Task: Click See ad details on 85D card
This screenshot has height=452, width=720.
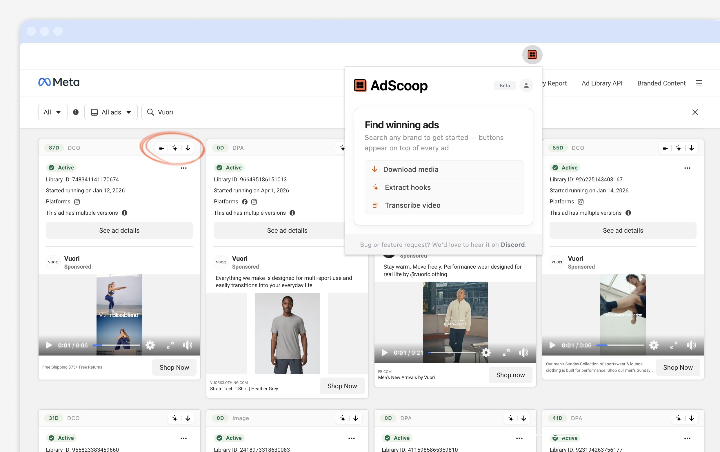Action: click(x=623, y=230)
